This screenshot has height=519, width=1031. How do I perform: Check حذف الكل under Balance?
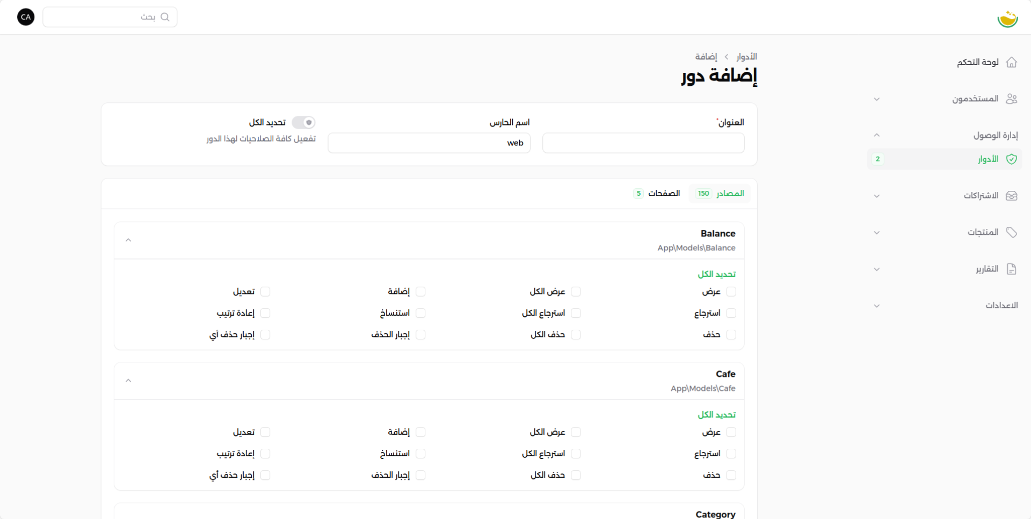coord(576,335)
